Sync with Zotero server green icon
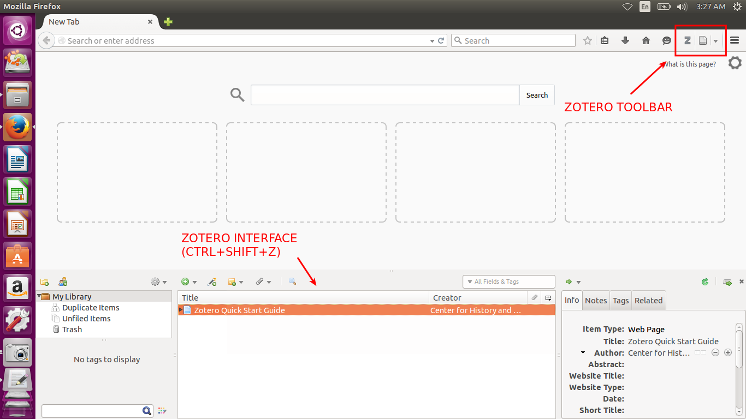 pyautogui.click(x=705, y=282)
